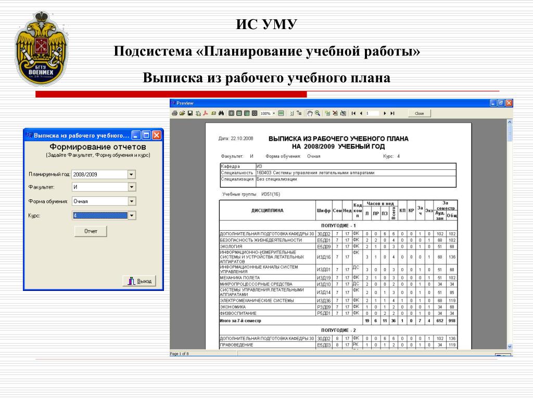Click Итого за 7-й семестр row
533x399 pixels.
(338, 321)
